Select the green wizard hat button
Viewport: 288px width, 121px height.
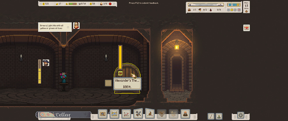[x=219, y=116]
